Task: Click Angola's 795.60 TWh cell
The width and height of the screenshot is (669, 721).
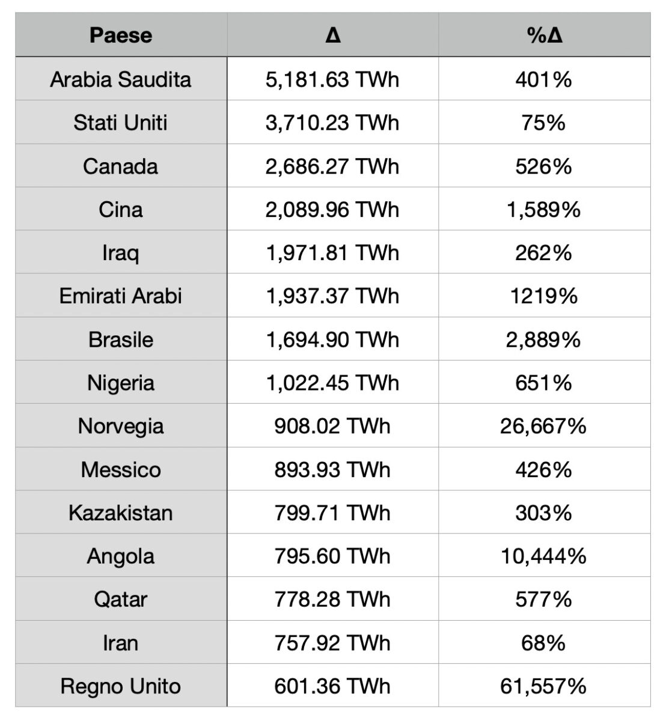Action: point(332,555)
